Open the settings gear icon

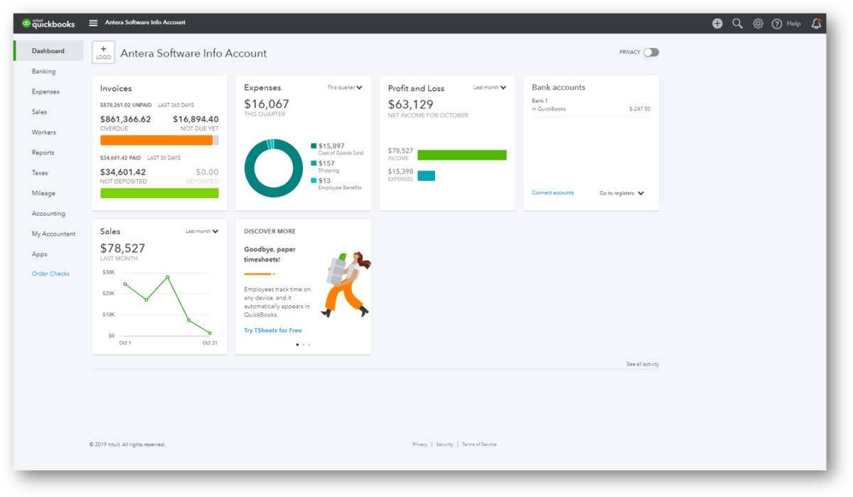758,23
